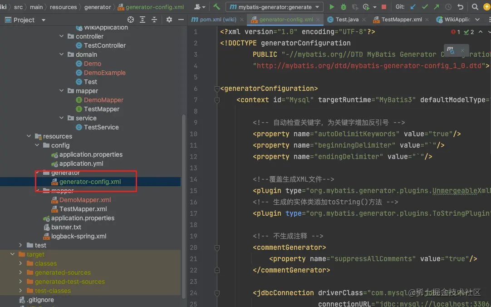Run with coverage icon
The width and height of the screenshot is (491, 307).
pos(355,6)
